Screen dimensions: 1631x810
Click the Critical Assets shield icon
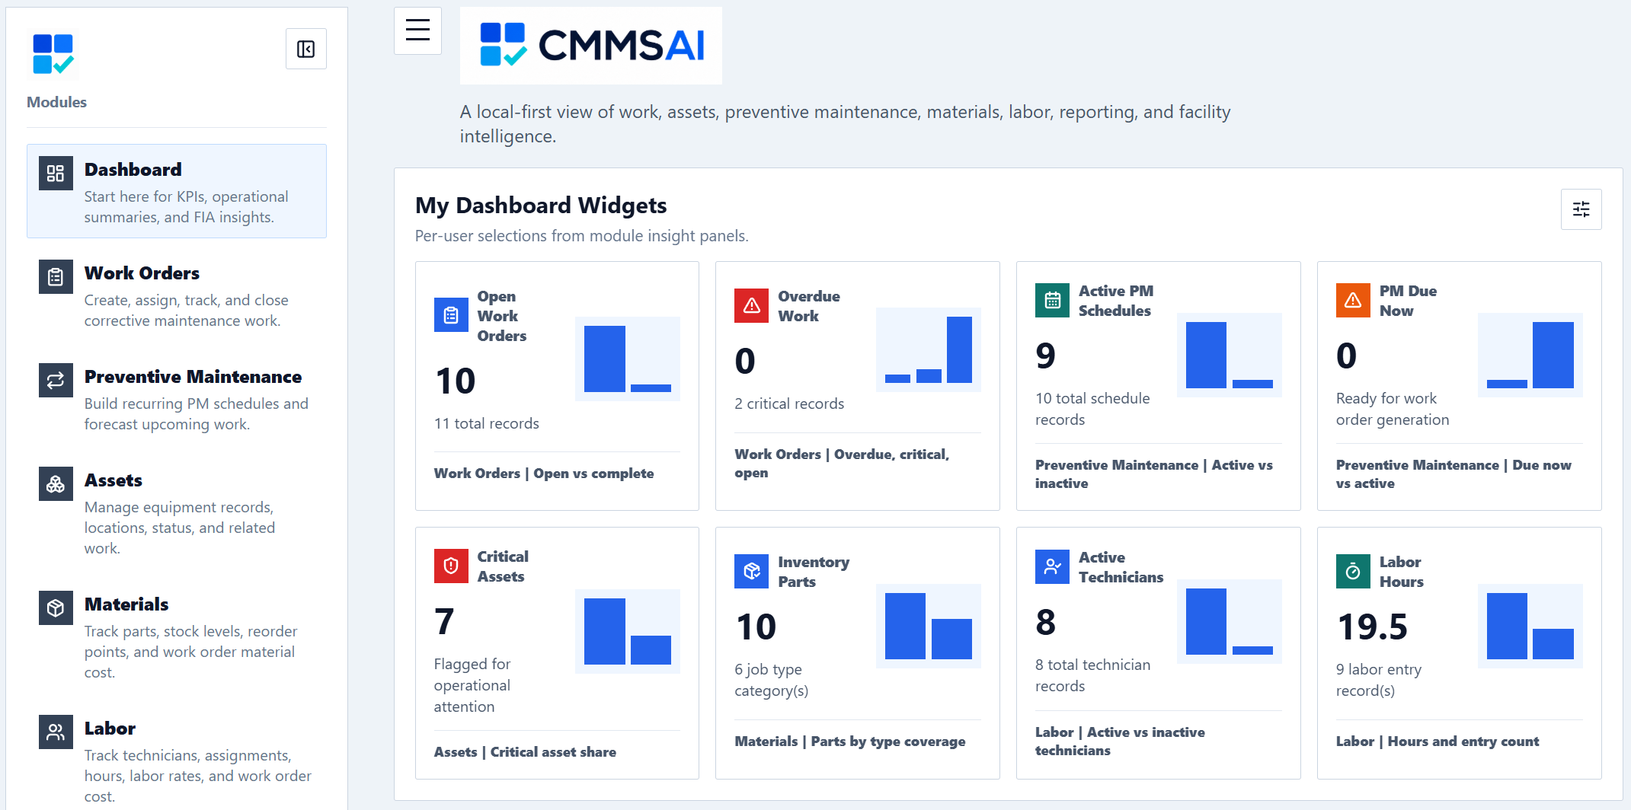pos(451,566)
